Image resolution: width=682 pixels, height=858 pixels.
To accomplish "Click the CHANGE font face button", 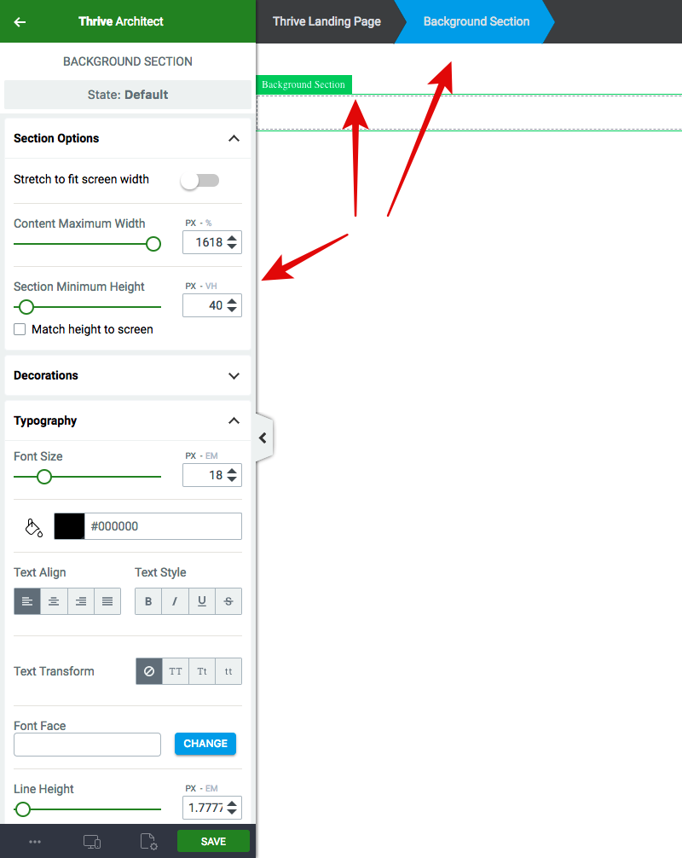I will (x=205, y=744).
